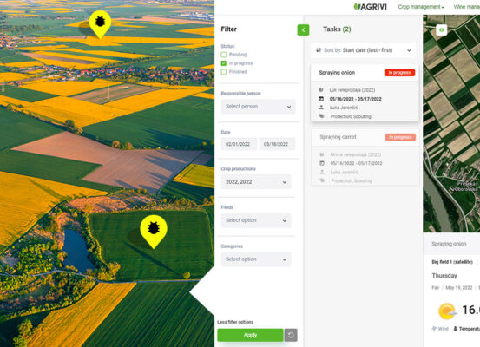The width and height of the screenshot is (480, 347).
Task: Click the reset filters icon beside Apply
Action: point(291,335)
